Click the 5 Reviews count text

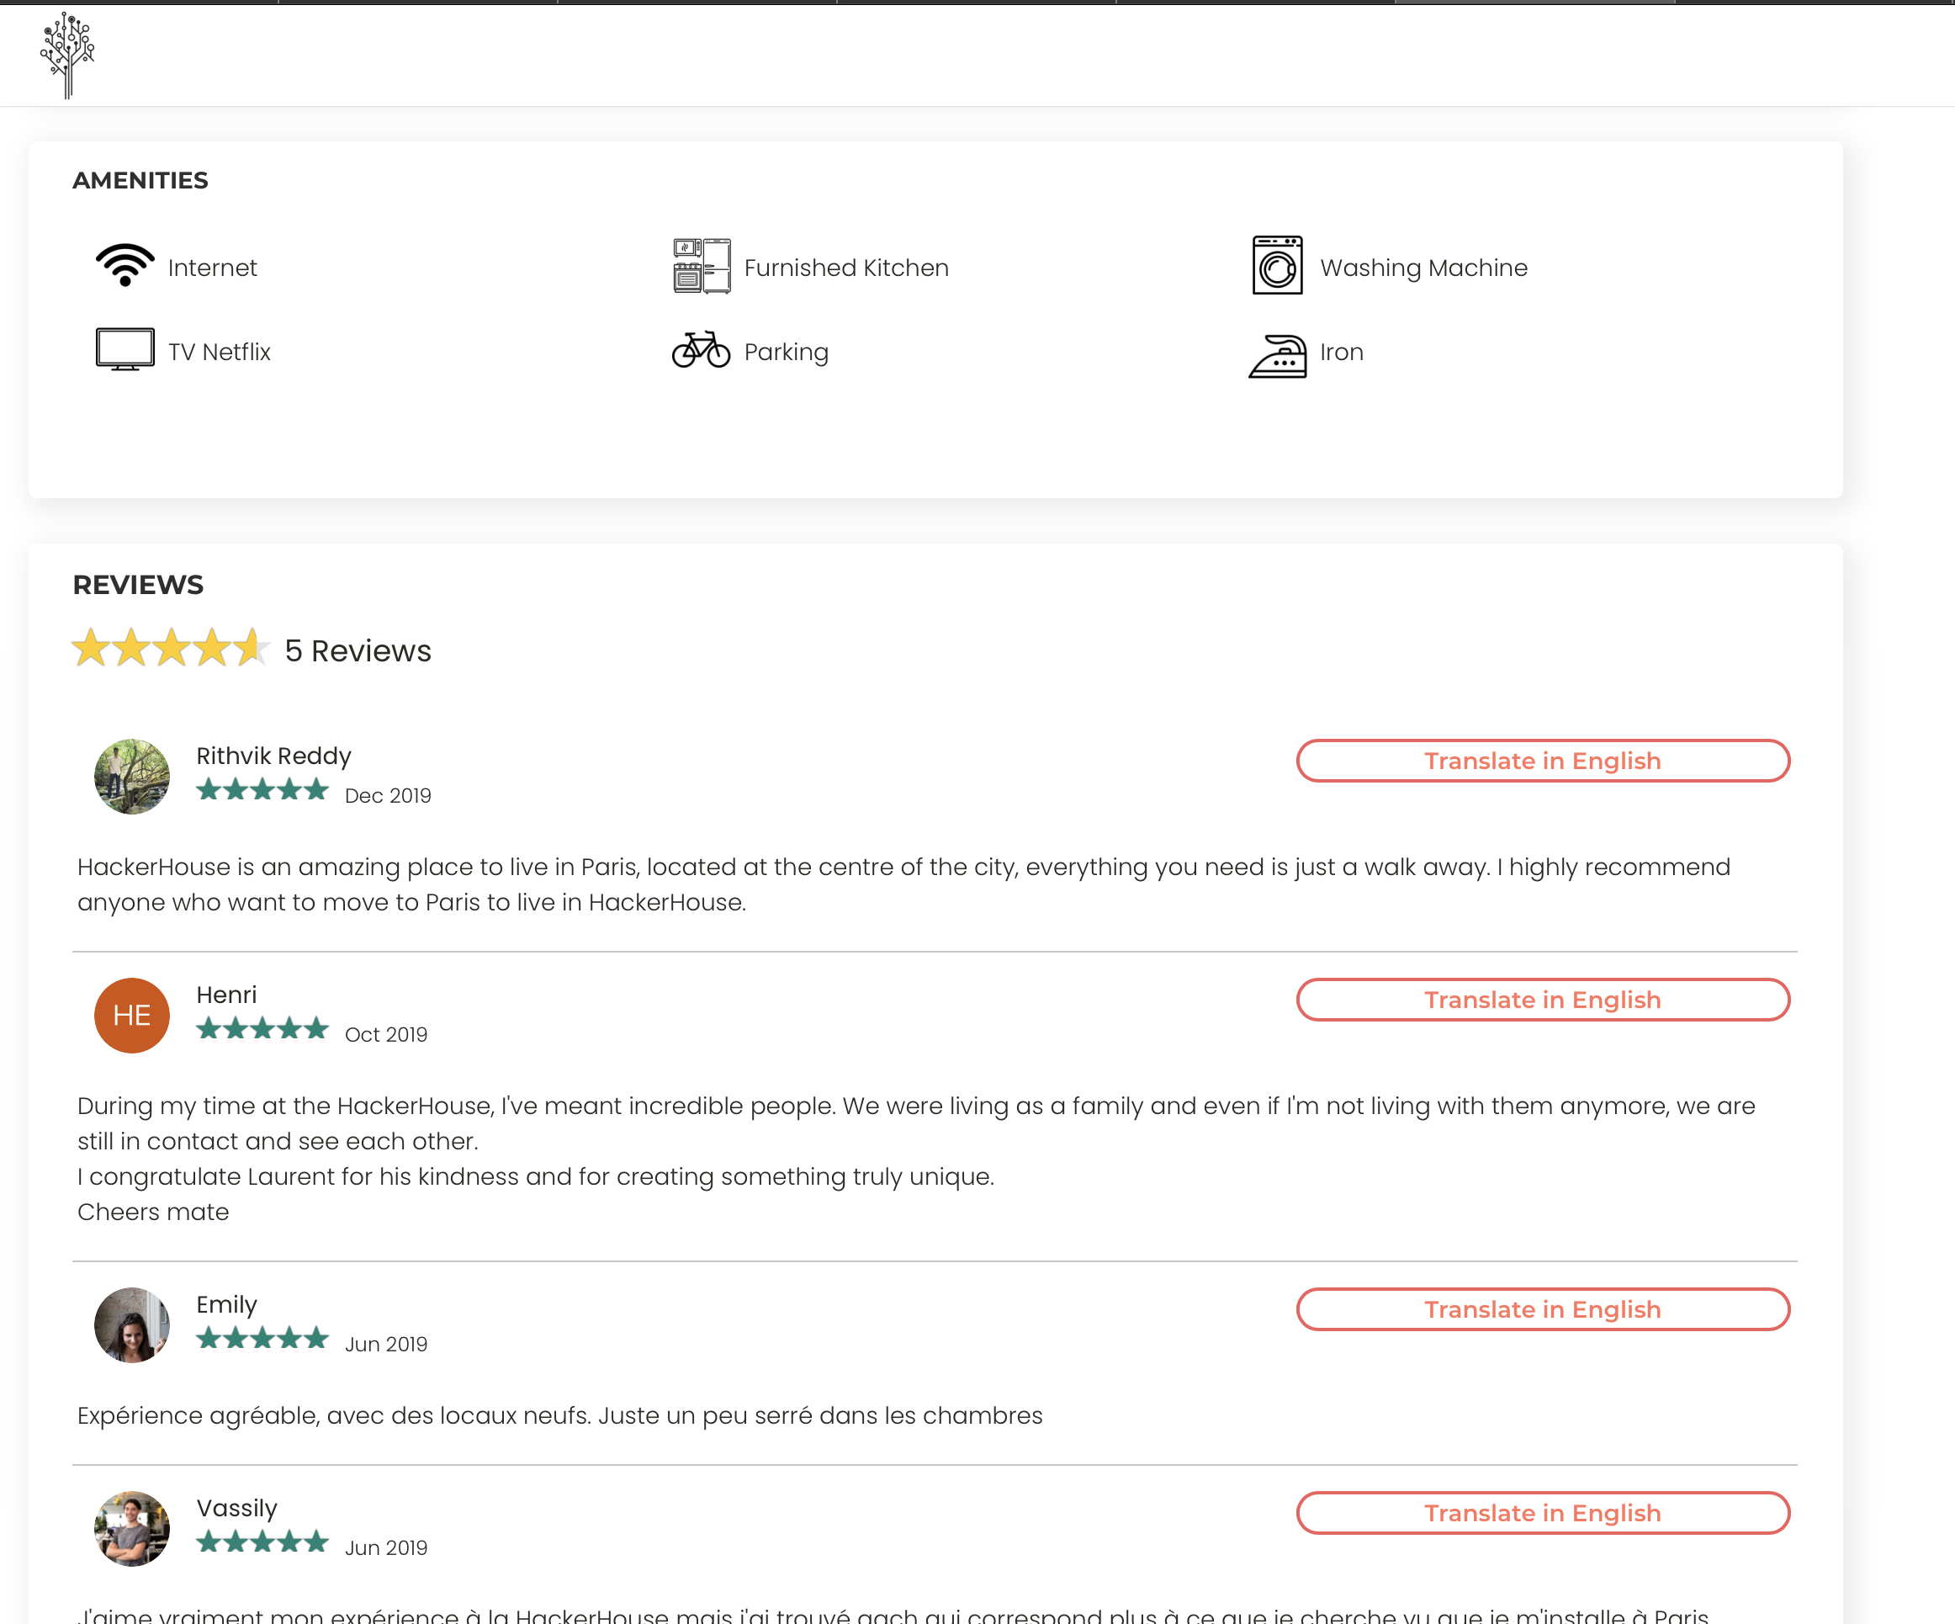358,651
